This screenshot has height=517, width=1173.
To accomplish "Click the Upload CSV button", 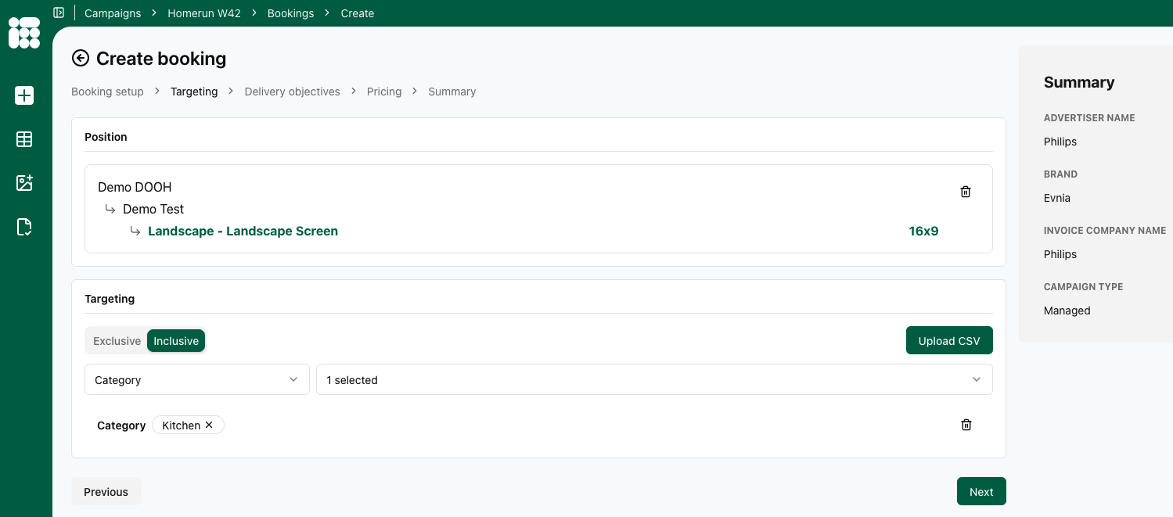I will (949, 340).
